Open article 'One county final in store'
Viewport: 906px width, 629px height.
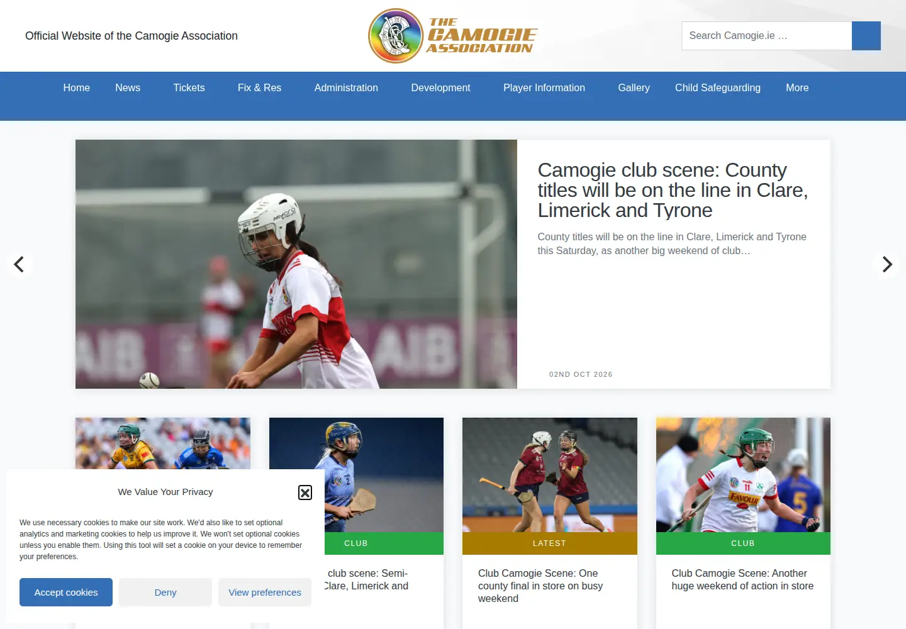pyautogui.click(x=540, y=586)
